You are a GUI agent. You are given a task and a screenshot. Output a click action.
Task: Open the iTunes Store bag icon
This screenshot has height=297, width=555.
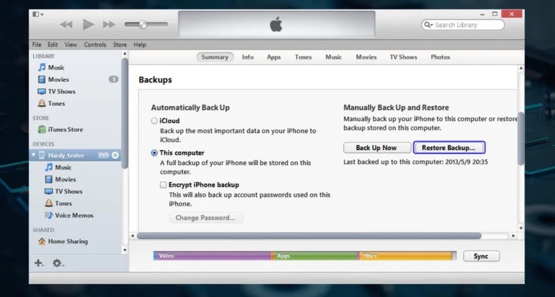[x=42, y=129]
